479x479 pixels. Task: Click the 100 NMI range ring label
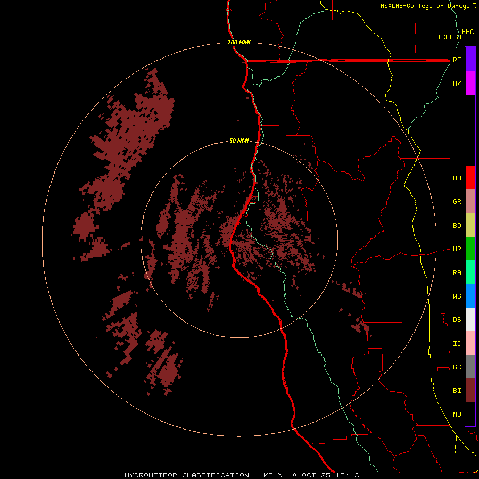click(x=239, y=42)
